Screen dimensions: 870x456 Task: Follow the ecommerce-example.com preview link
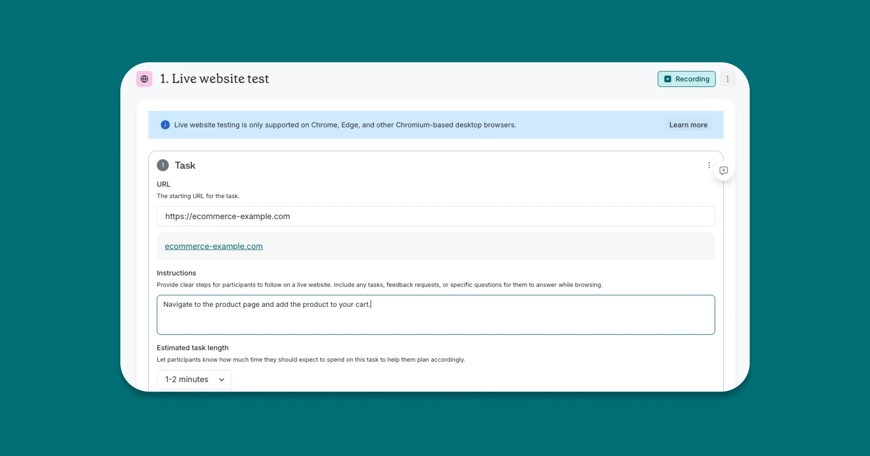pos(214,246)
